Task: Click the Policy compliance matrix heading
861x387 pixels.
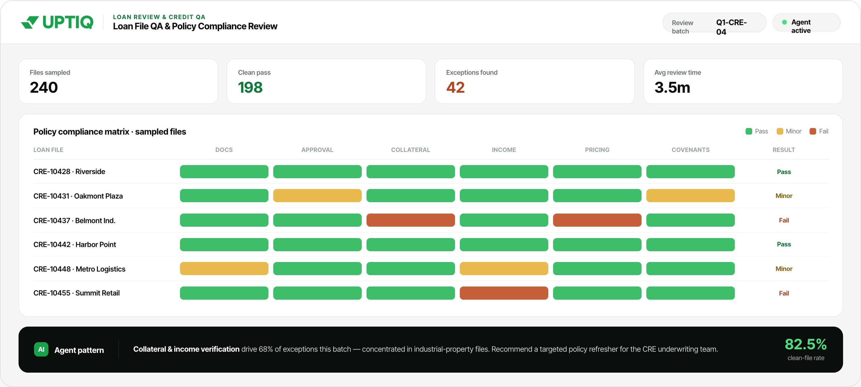Action: pos(110,132)
